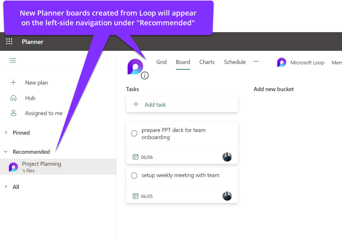This screenshot has height=239, width=342.
Task: Click the calendar icon next to 06/06
Action: pyautogui.click(x=135, y=157)
